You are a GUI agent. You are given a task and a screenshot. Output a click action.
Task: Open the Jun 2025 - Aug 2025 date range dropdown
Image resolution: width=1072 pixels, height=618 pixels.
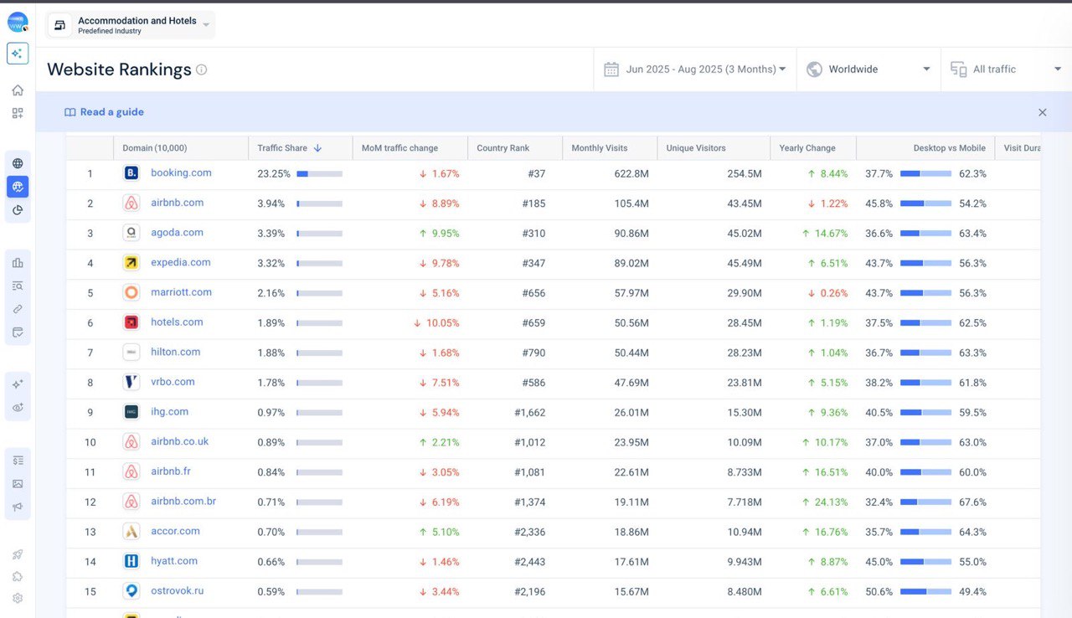pyautogui.click(x=695, y=70)
